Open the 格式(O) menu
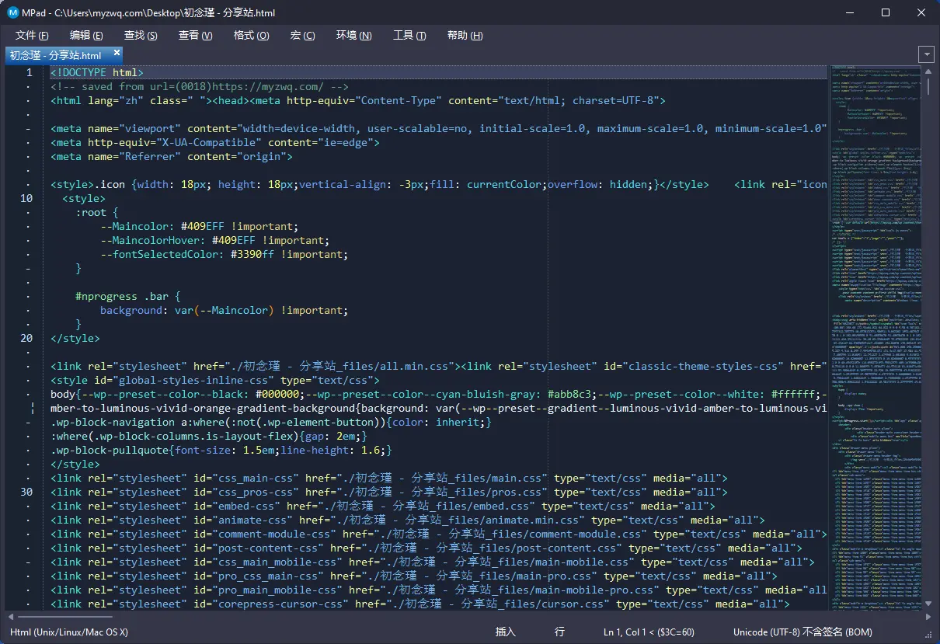 (x=251, y=36)
